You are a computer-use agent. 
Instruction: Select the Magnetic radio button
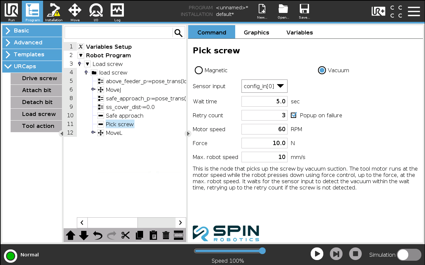pos(199,70)
